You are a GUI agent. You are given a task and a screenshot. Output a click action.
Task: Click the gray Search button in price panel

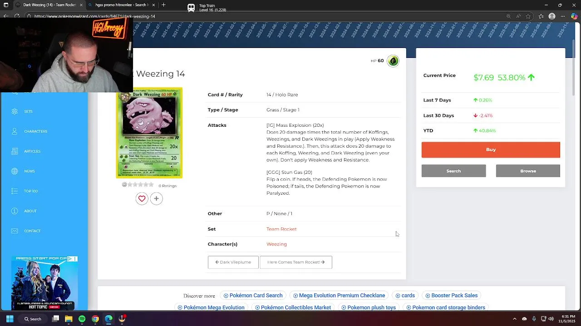[x=453, y=171]
